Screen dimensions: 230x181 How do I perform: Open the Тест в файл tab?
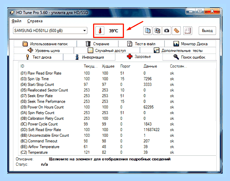(141, 44)
